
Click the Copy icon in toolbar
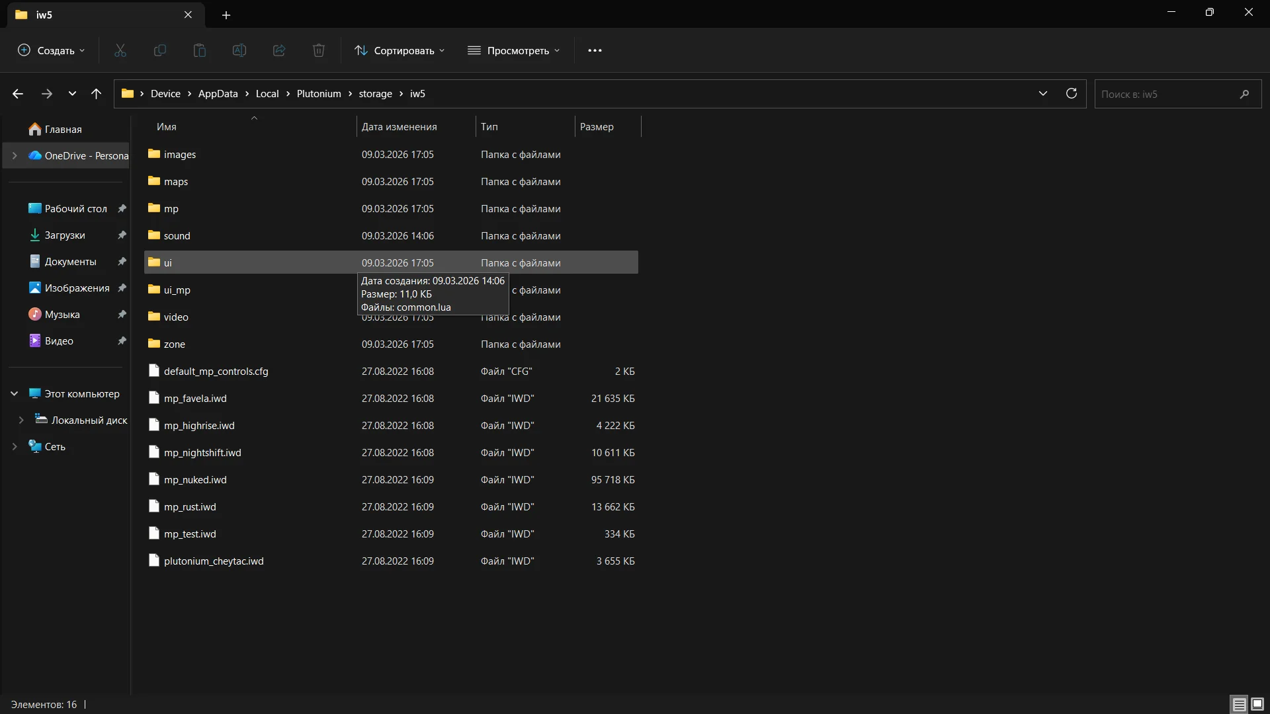pyautogui.click(x=160, y=50)
